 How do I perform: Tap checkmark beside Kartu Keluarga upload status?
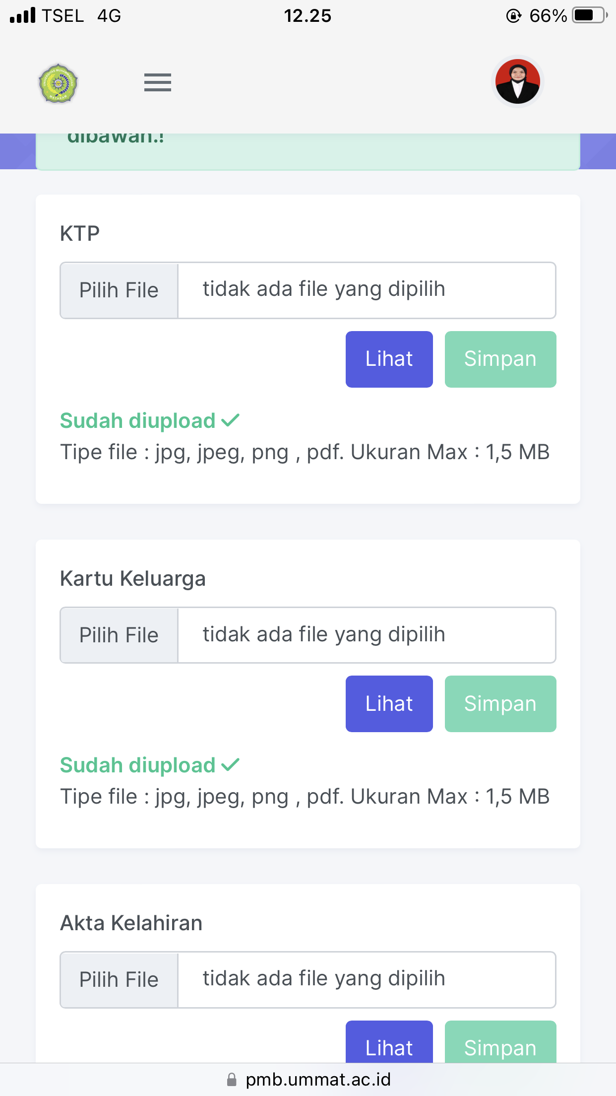(230, 765)
